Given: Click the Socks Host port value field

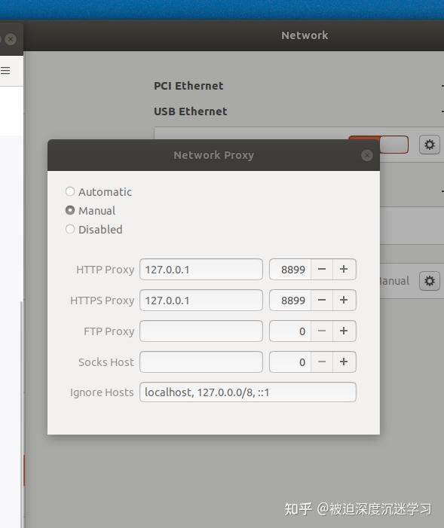Looking at the screenshot, I should [290, 362].
